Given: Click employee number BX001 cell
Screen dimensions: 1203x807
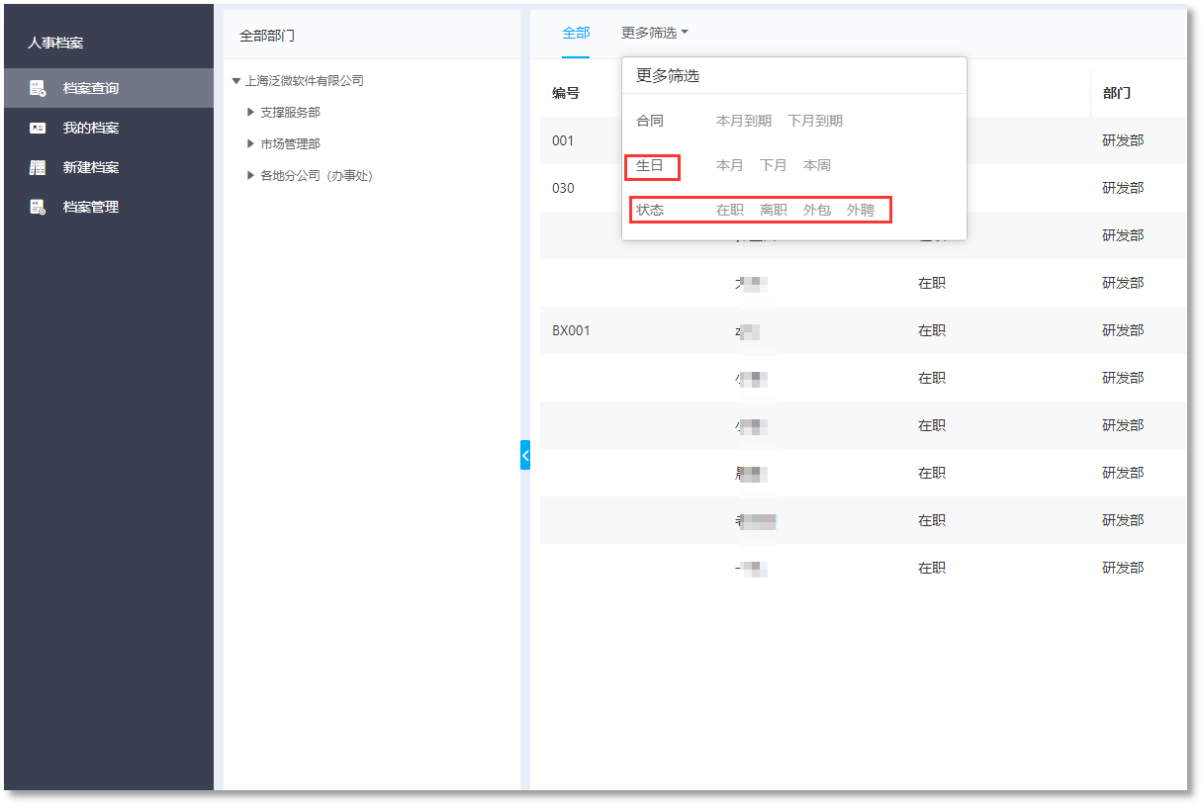Looking at the screenshot, I should (571, 330).
